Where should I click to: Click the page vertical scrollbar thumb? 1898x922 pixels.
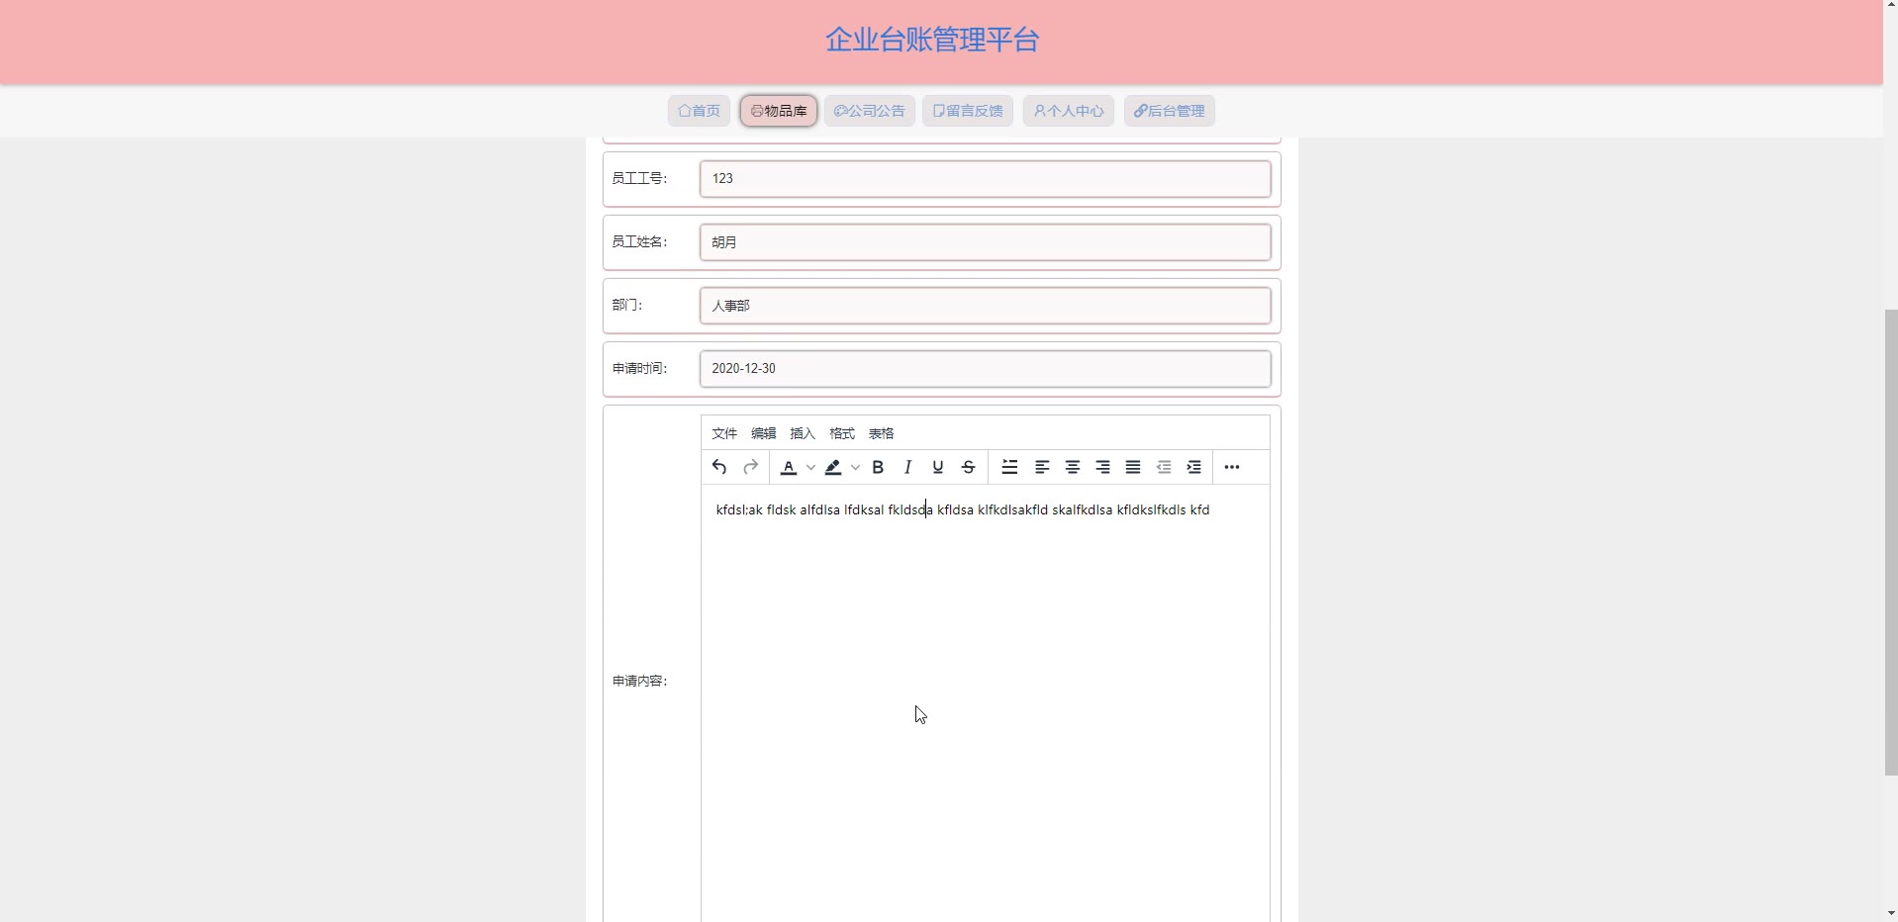point(1891,542)
